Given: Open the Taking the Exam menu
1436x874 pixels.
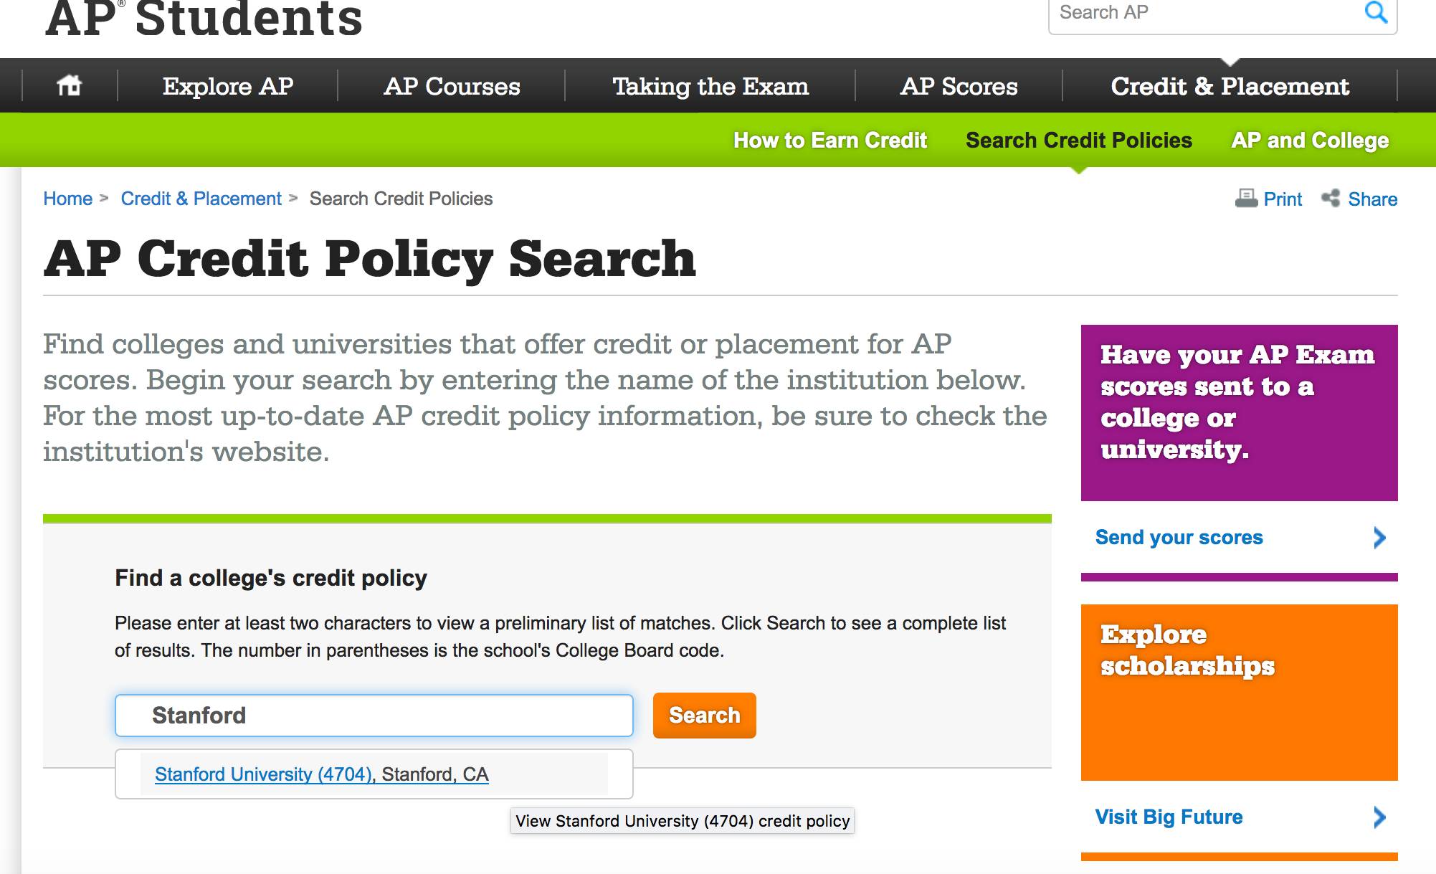Looking at the screenshot, I should tap(710, 86).
